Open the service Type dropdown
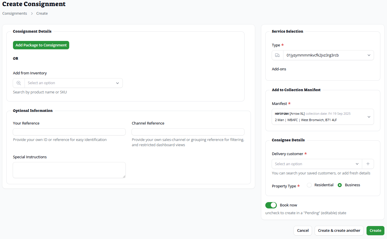 pos(328,55)
